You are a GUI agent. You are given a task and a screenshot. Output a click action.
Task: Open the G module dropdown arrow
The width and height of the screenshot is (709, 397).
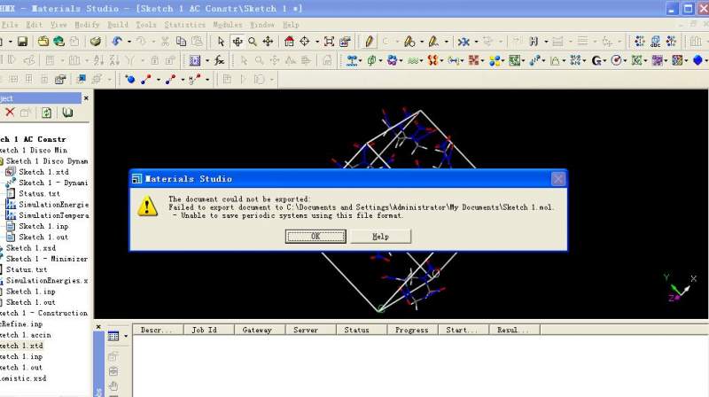[604, 60]
